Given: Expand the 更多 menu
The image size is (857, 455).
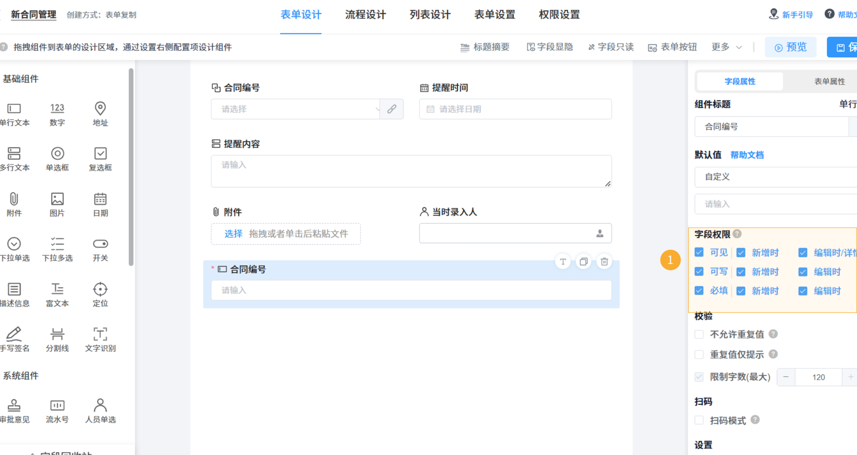Looking at the screenshot, I should (x=726, y=47).
